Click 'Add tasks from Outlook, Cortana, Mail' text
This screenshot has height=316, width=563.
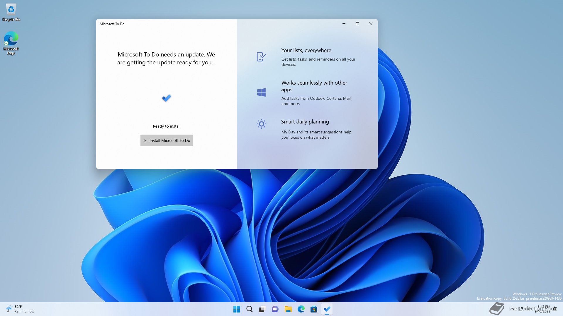coord(316,101)
